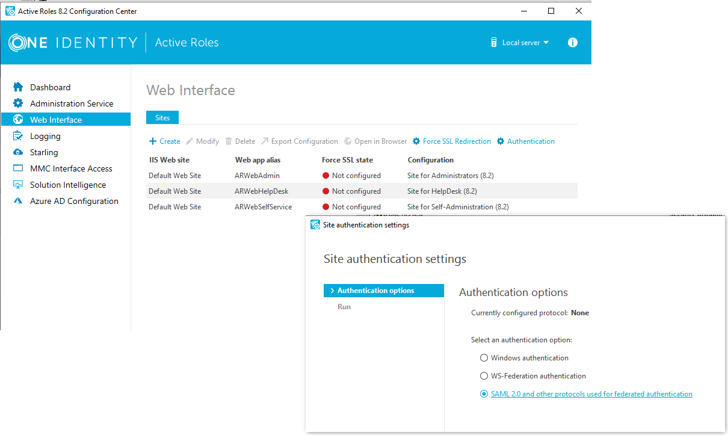728x435 pixels.
Task: Go to Administration Service section
Action: pyautogui.click(x=72, y=103)
